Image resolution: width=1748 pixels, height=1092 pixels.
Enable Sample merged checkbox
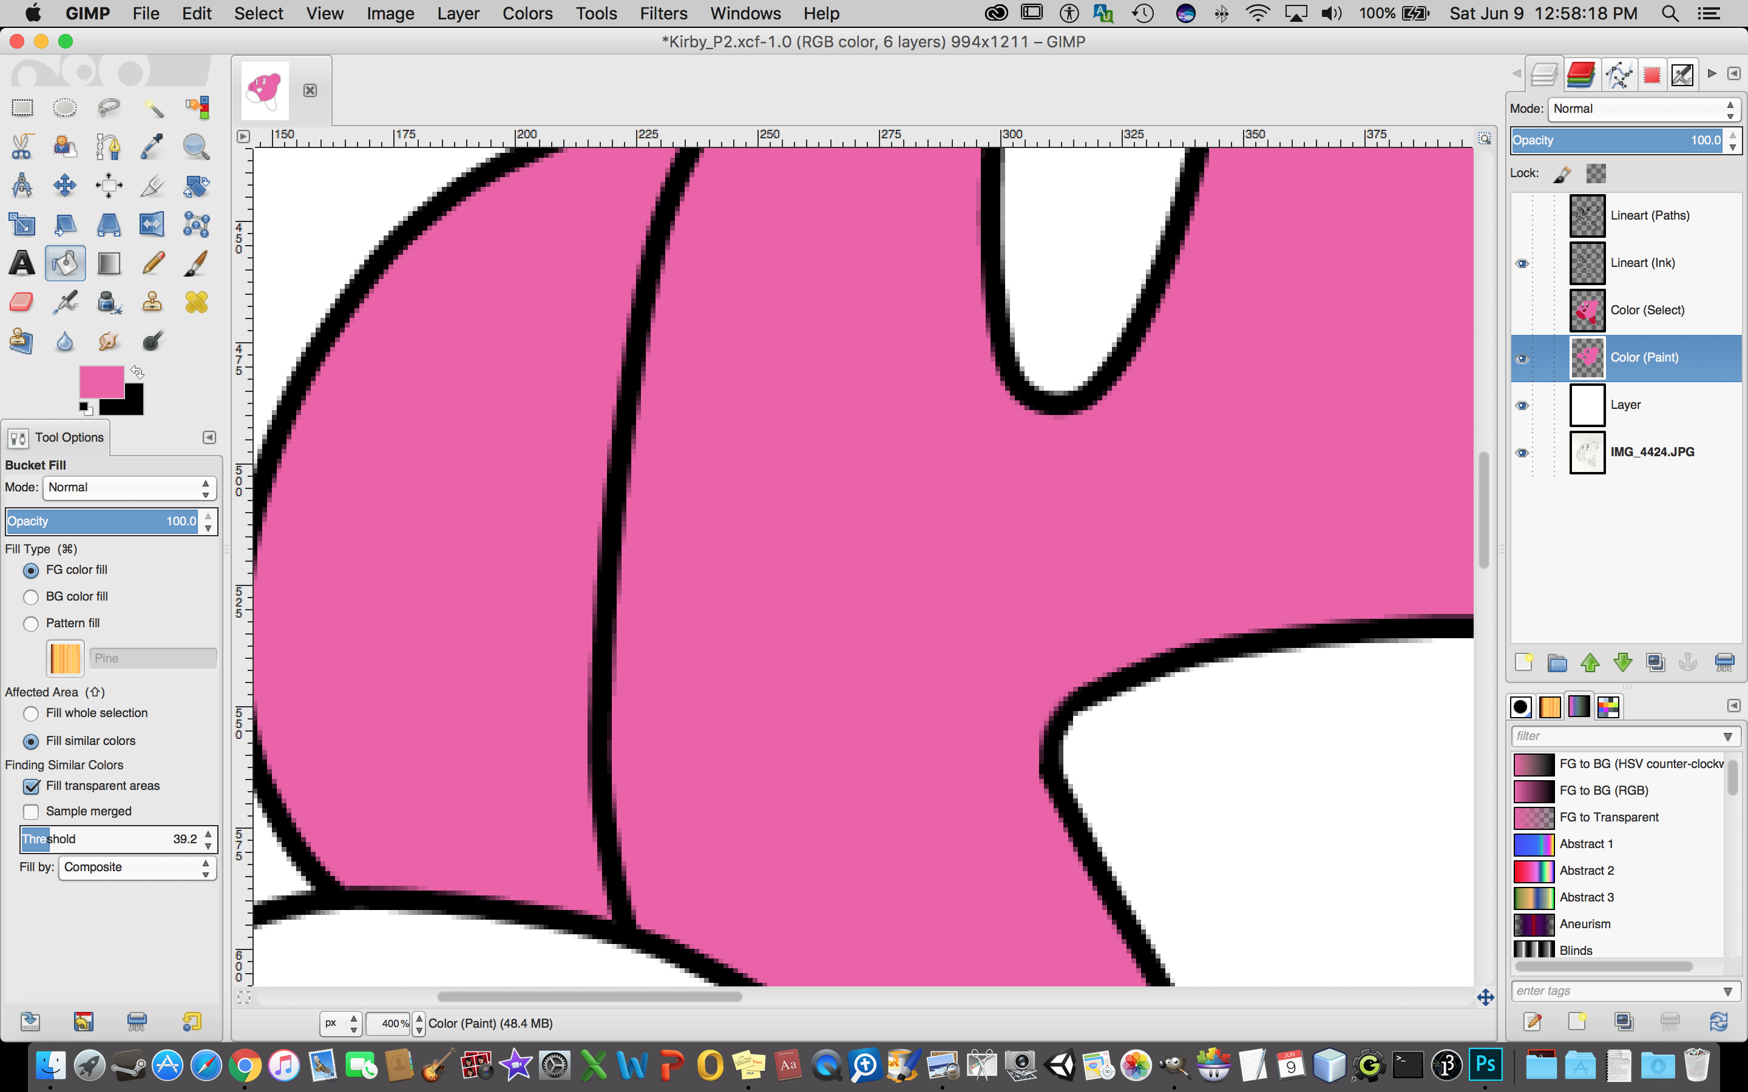(x=31, y=812)
